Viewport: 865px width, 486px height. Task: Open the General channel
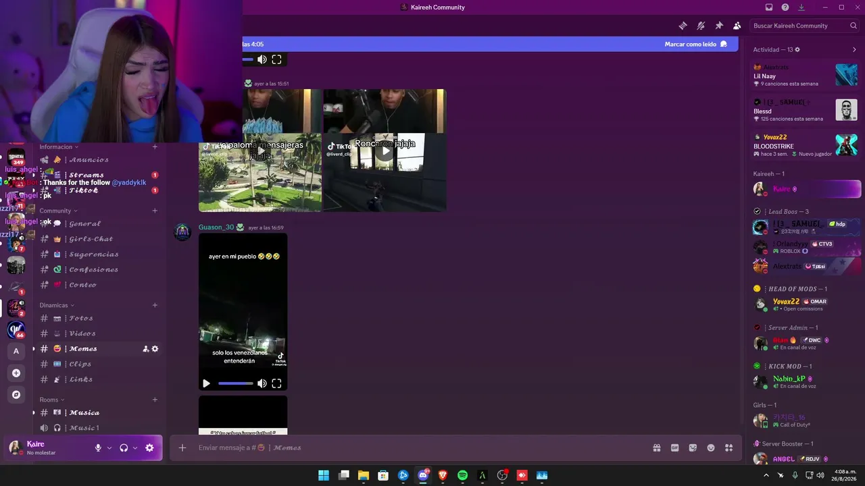[99, 223]
